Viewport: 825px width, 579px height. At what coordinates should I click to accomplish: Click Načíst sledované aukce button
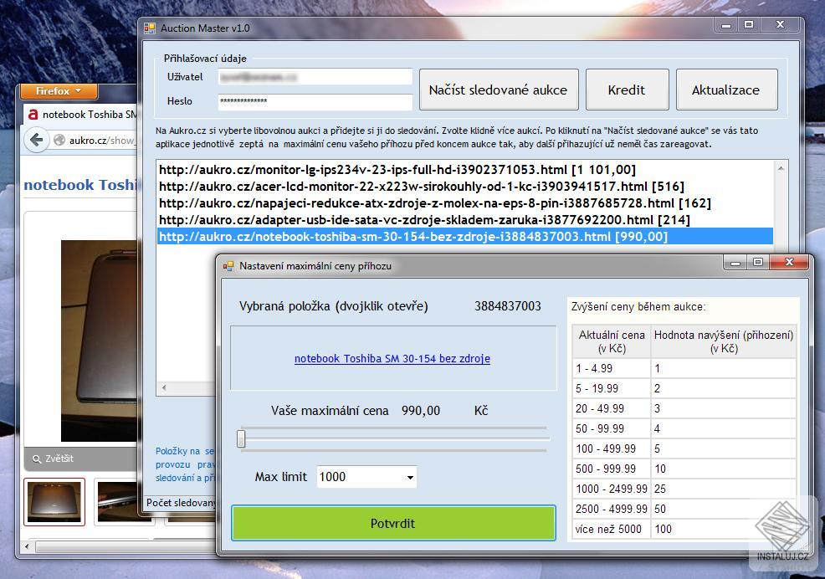498,90
